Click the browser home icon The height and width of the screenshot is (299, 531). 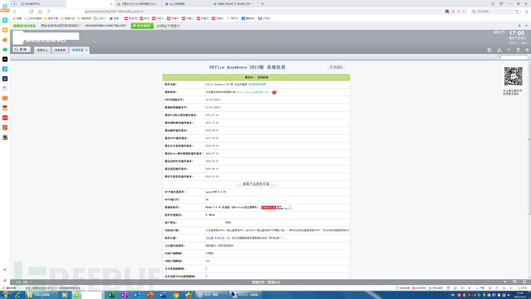tap(40, 12)
